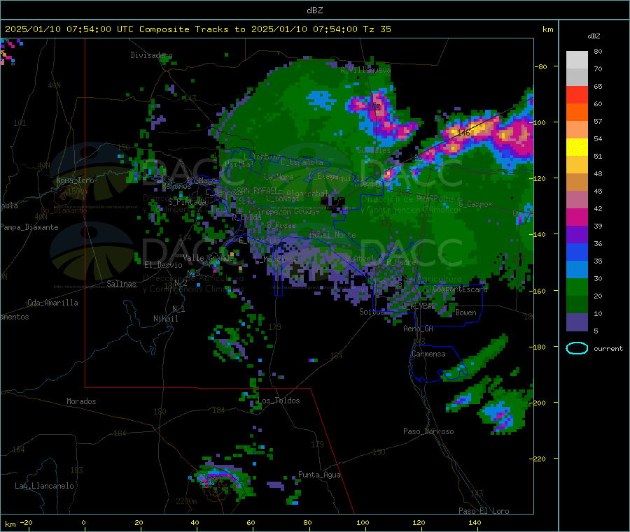Screen dimensions: 630x532
Task: Click the Agua_Toro map label
Action: pos(75,180)
